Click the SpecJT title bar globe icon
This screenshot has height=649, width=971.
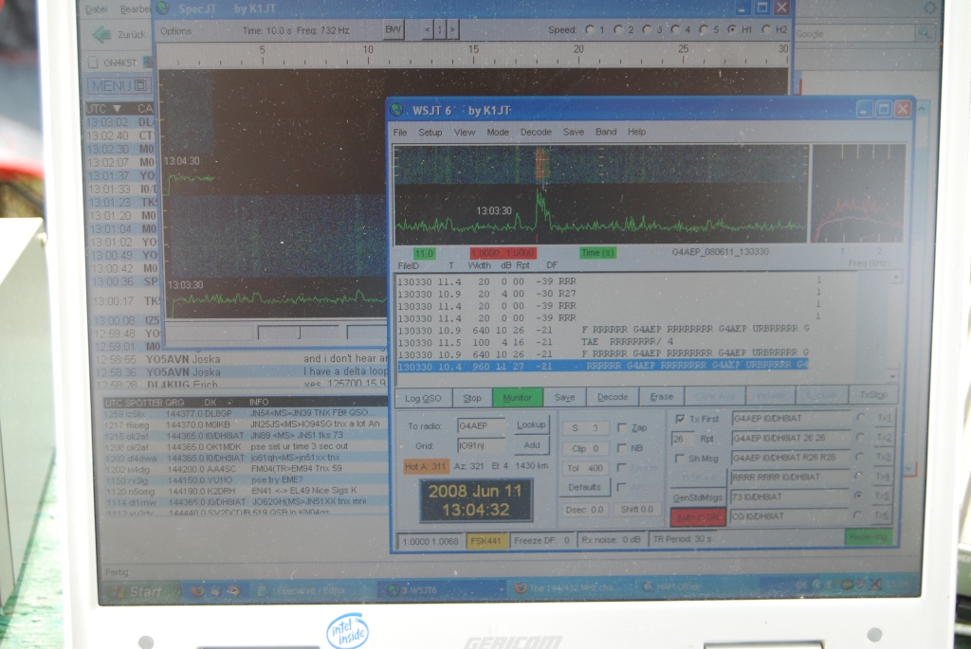click(x=163, y=8)
